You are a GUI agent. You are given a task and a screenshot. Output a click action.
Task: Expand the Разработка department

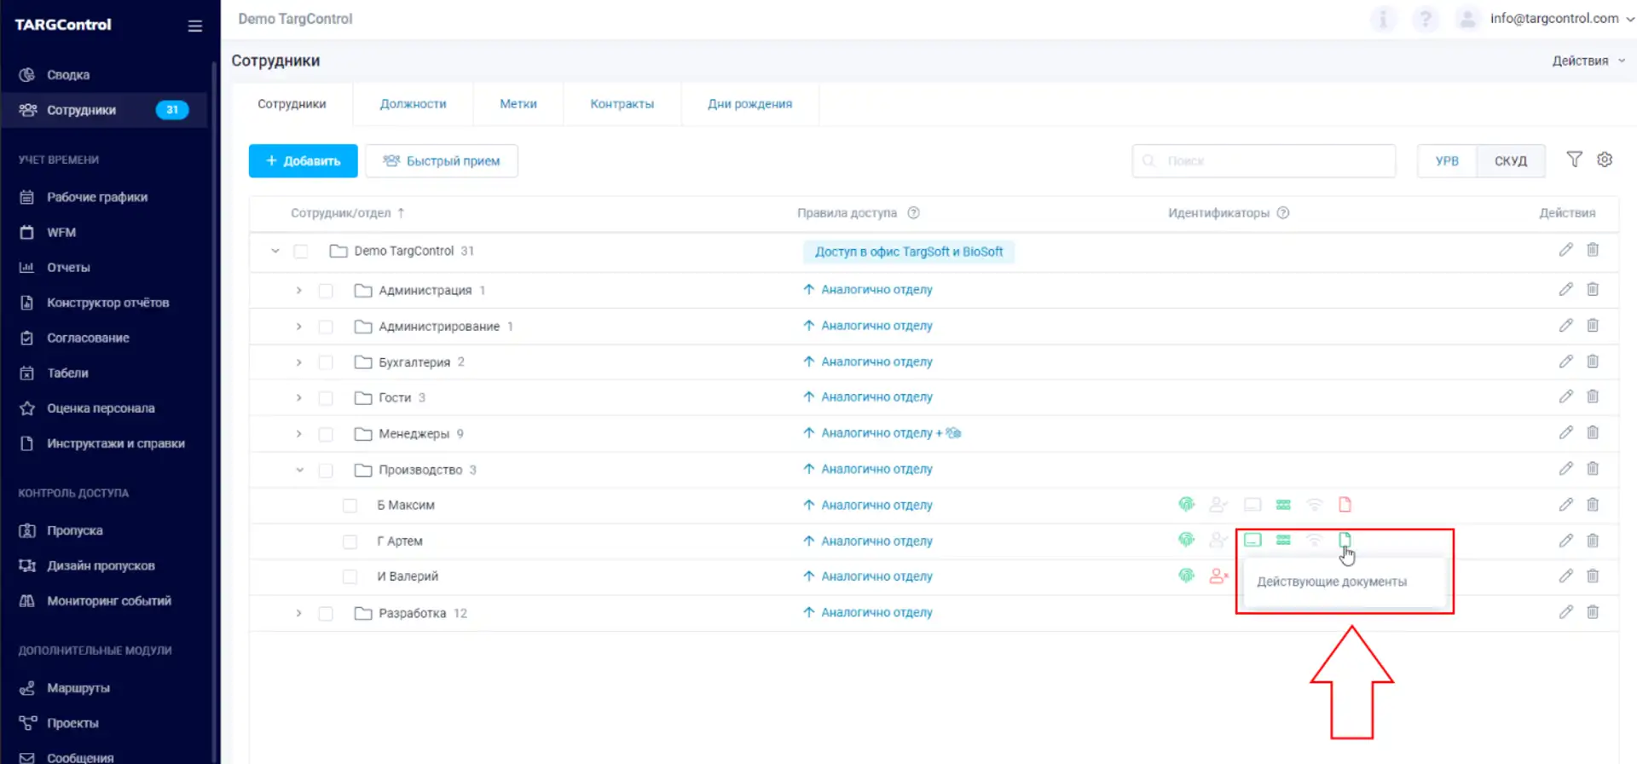[298, 613]
